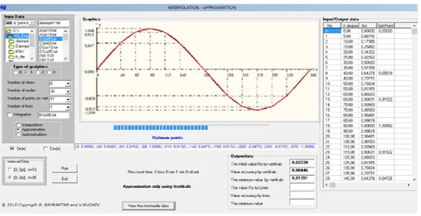Select BSin05.txt in the file list

coord(50,39)
